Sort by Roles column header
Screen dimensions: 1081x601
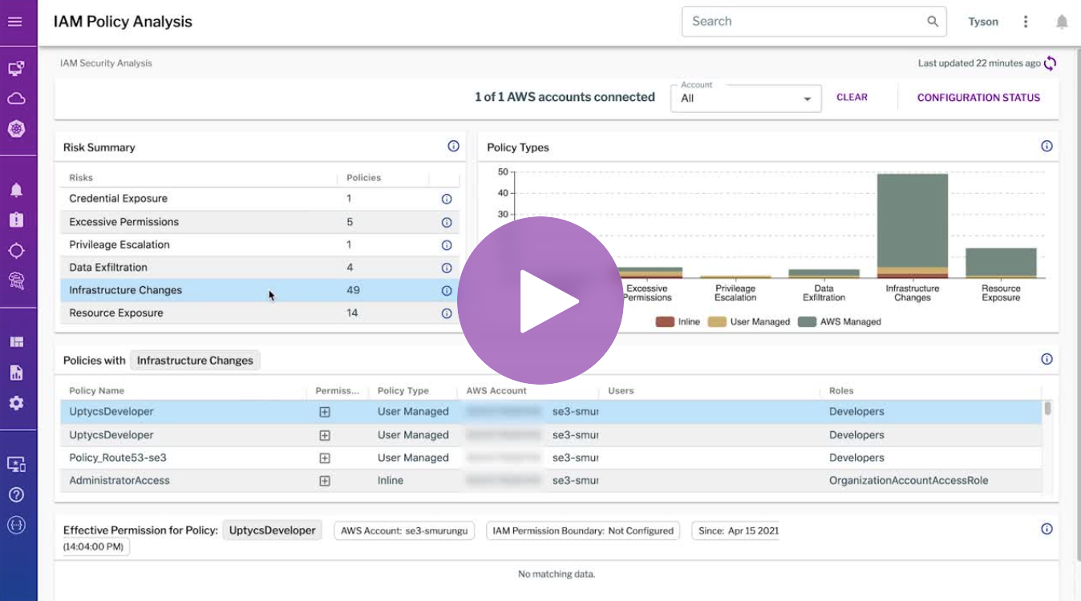click(841, 391)
